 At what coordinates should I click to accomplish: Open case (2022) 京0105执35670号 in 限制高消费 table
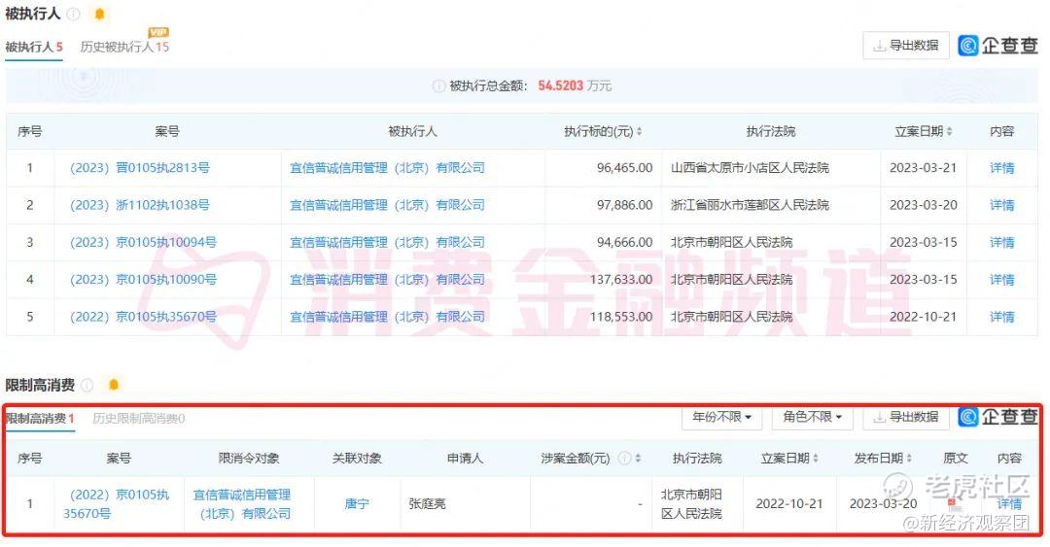(x=117, y=504)
